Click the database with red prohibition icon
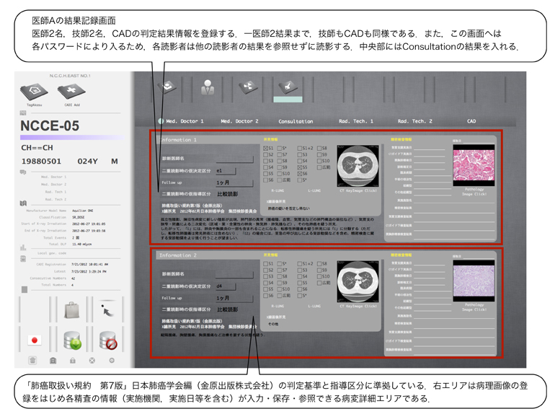Screen dimensions: 555x414 [110, 340]
